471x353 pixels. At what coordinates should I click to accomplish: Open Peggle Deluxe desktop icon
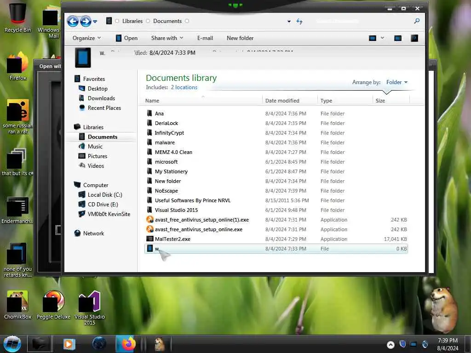pyautogui.click(x=53, y=305)
